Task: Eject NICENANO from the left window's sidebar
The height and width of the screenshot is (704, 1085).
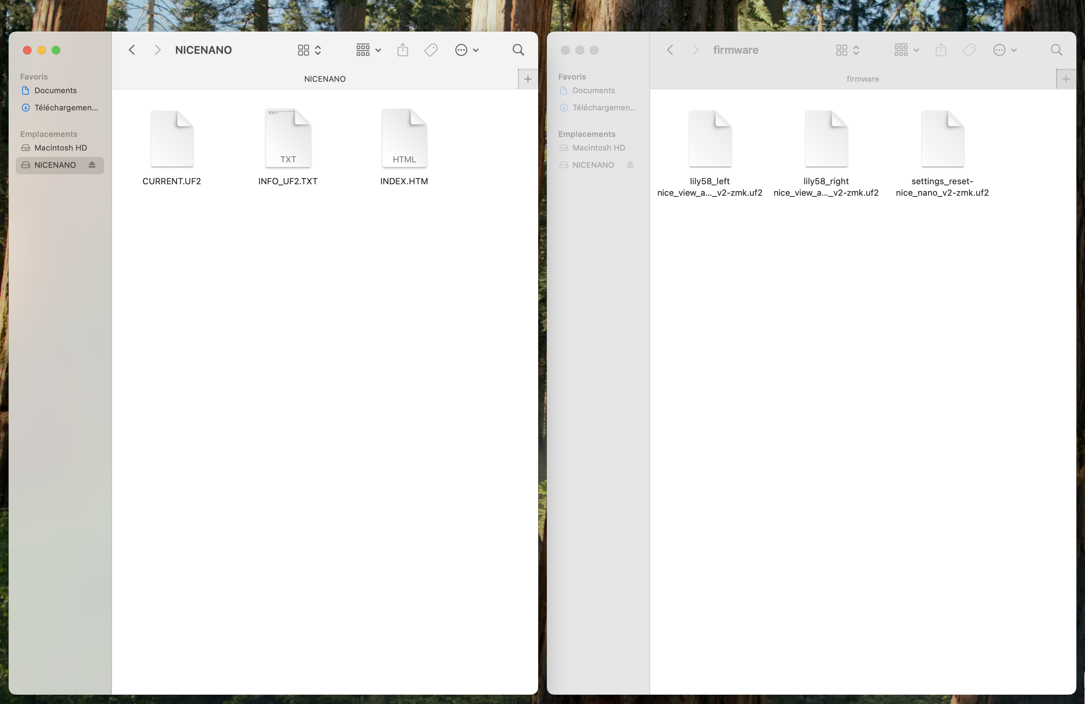Action: [92, 165]
